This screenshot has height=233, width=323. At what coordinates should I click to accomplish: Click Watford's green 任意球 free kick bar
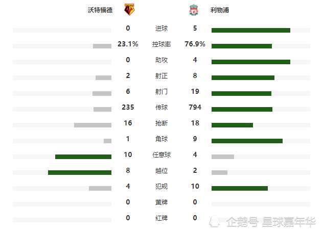[83, 157]
